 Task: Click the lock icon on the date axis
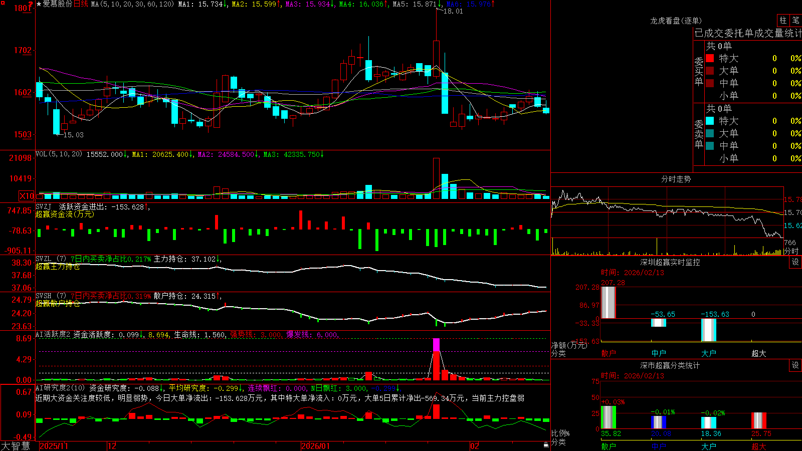point(546,445)
